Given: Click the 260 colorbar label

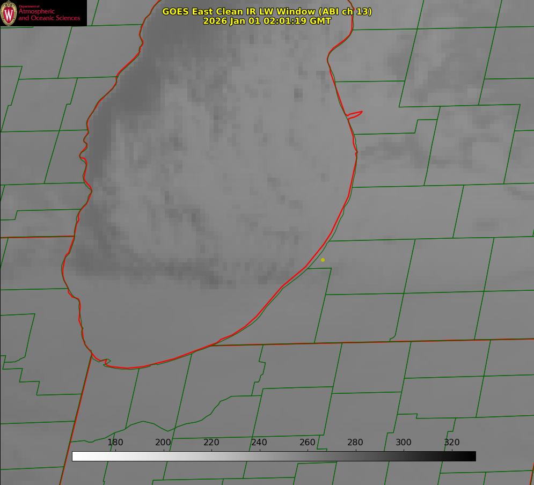Looking at the screenshot, I should [x=308, y=443].
